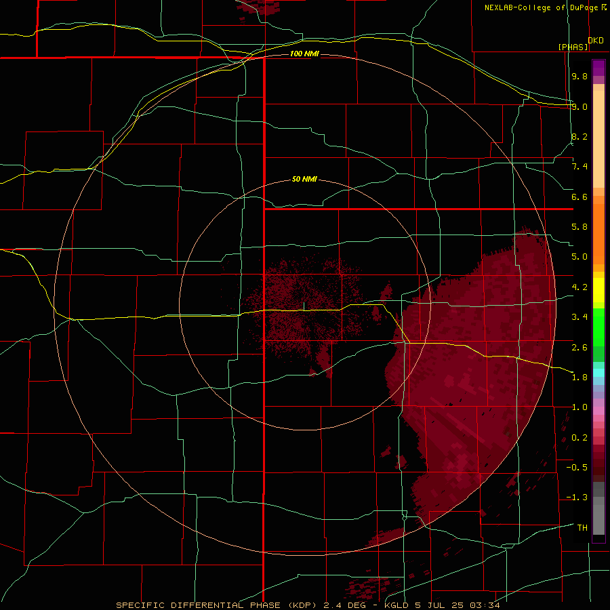Click the '2.6' color scale value
Image resolution: width=610 pixels, height=610 pixels.
pyautogui.click(x=579, y=347)
